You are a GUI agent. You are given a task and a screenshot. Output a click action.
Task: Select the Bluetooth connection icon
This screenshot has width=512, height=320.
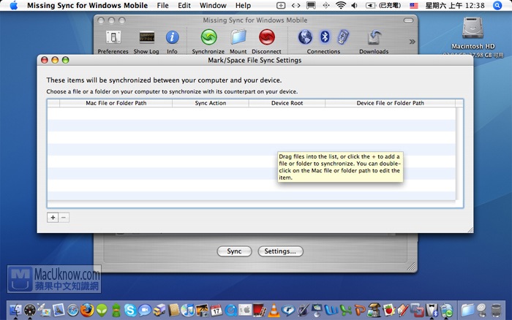coord(325,37)
